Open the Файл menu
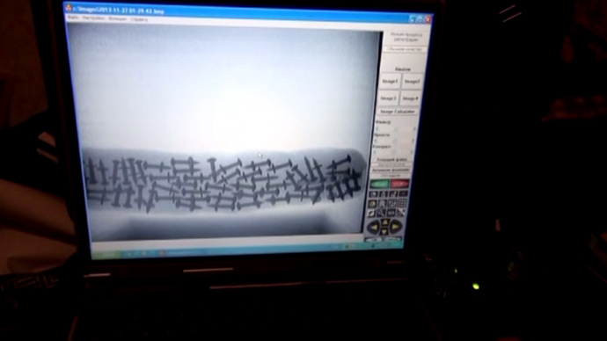The width and height of the screenshot is (607, 341). [72, 18]
